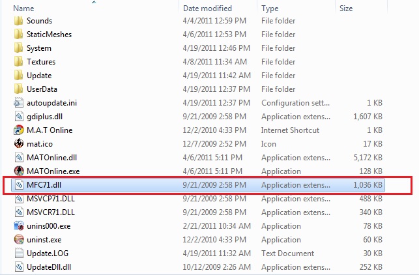Click the sort arrow above the Name column
Image resolution: width=419 pixels, height=275 pixels.
pyautogui.click(x=94, y=2)
